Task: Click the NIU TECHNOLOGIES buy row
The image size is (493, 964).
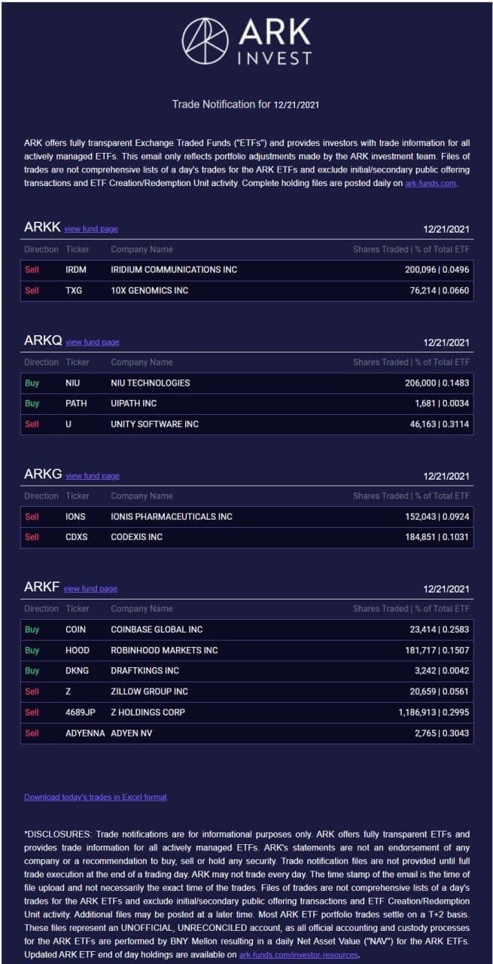Action: click(247, 383)
